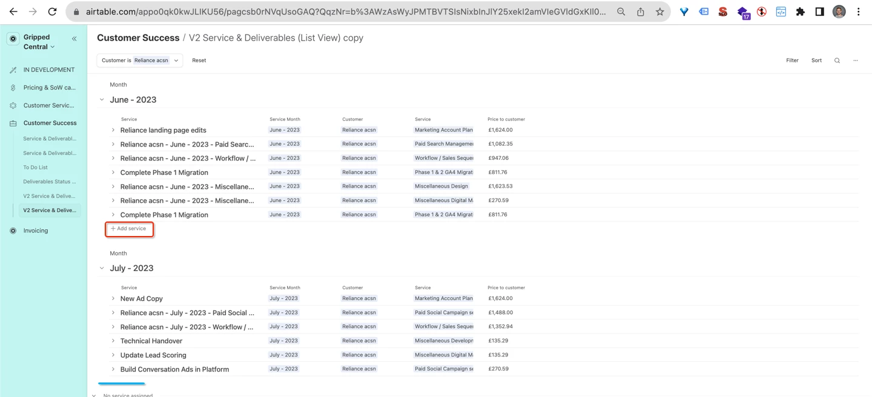This screenshot has height=397, width=872.
Task: Expand the Update Lead Scoring row
Action: click(x=113, y=355)
